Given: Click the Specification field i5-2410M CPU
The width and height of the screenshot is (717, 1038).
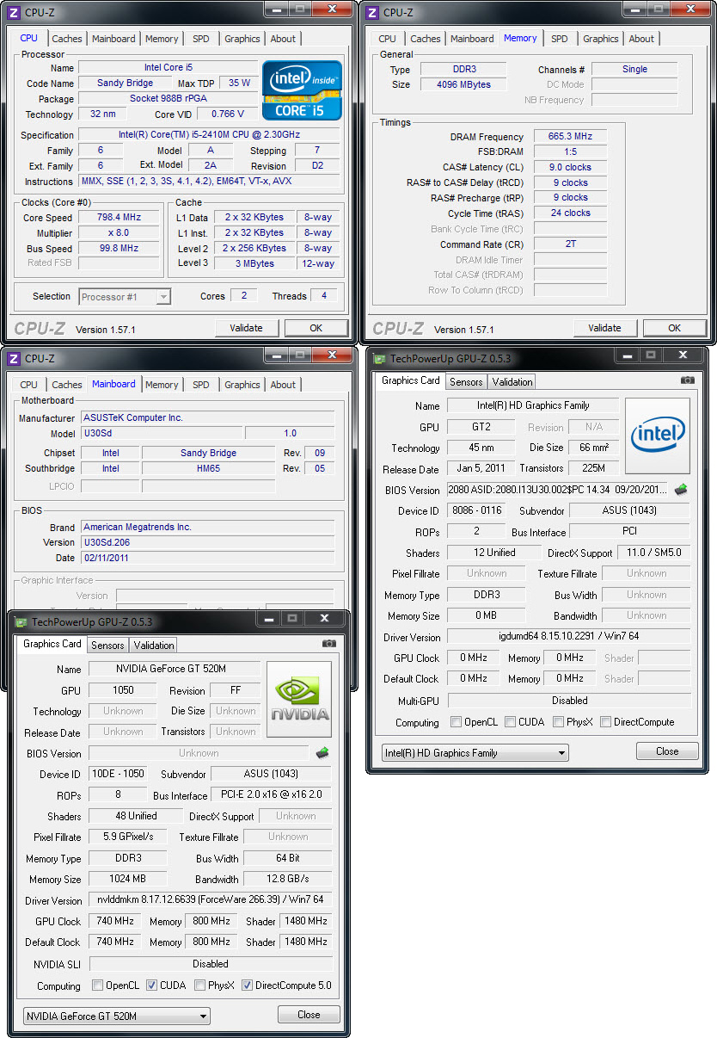Looking at the screenshot, I should pos(209,135).
